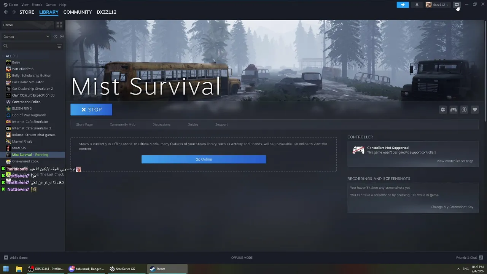The width and height of the screenshot is (487, 274).
Task: Open the Games menu
Action: pyautogui.click(x=51, y=5)
